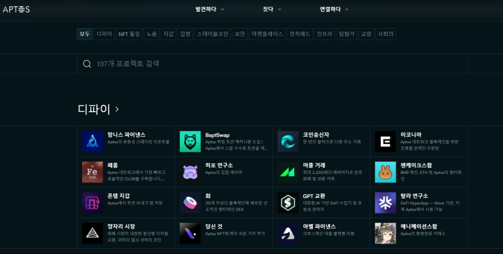Open the 암니스 파이낸스 title link
The height and width of the screenshot is (254, 503).
point(126,135)
